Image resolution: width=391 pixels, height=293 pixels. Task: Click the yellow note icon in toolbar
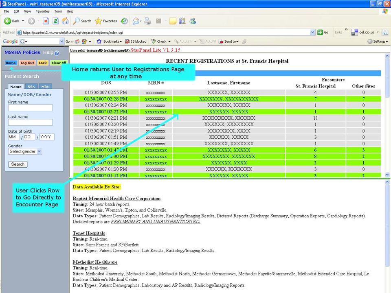pyautogui.click(x=173, y=21)
